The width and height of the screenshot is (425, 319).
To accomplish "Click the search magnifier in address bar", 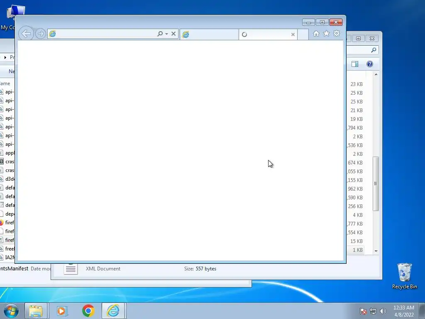I will point(160,34).
